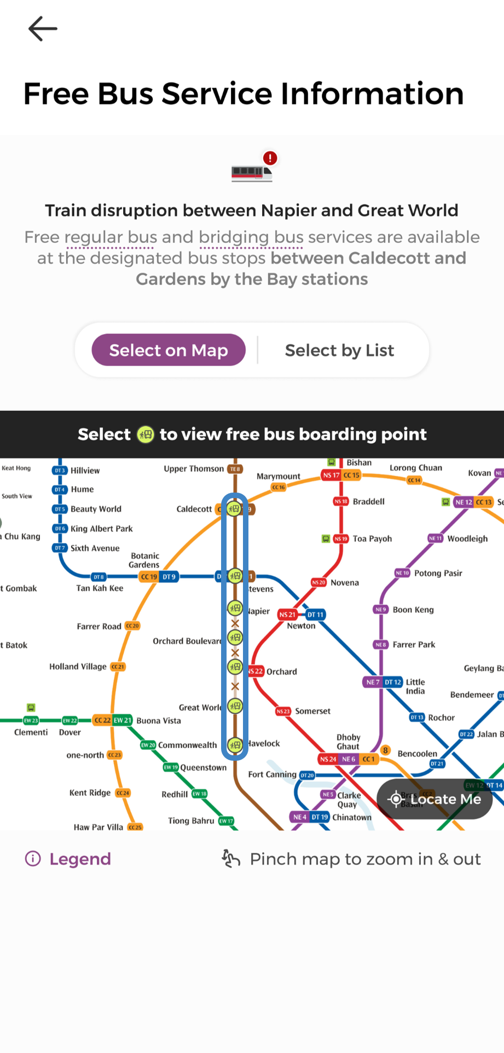Select the Orchard bus boarding point icon
This screenshot has height=1053, width=504.
[x=235, y=667]
